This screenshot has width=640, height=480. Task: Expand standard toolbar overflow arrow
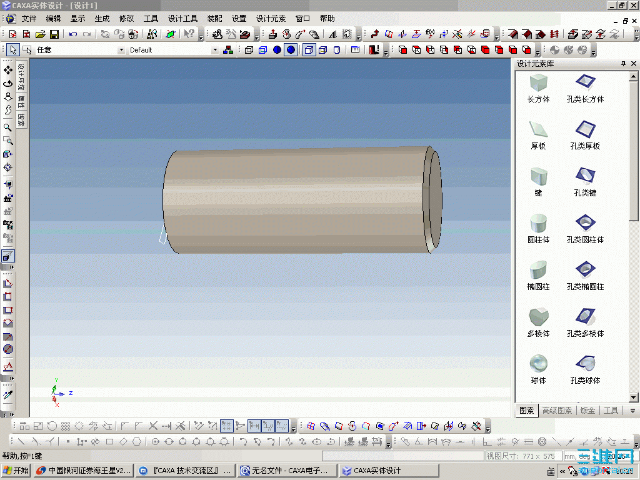point(201,37)
